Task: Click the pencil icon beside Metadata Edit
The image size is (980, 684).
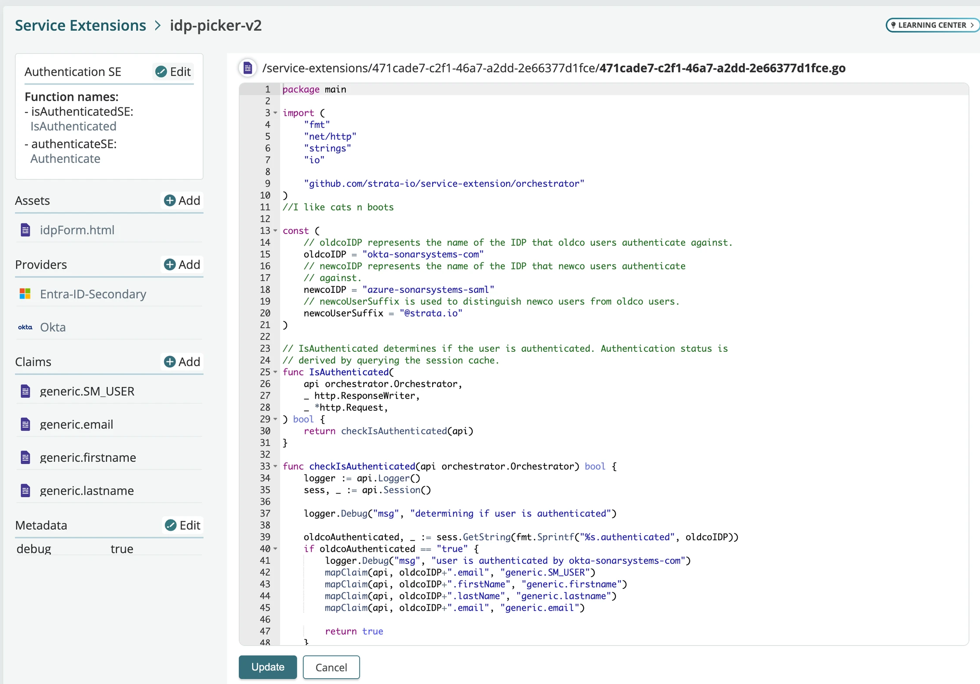Action: click(x=171, y=525)
